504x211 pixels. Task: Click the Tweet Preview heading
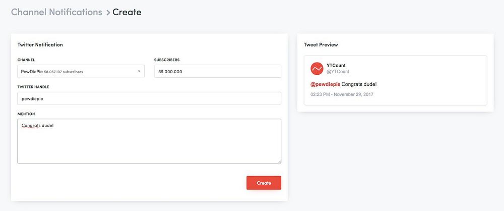coord(321,45)
